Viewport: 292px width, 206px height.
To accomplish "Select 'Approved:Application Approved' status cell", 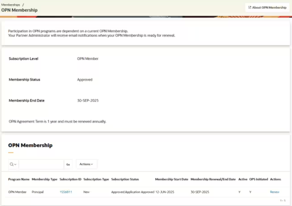I will 133,192.
